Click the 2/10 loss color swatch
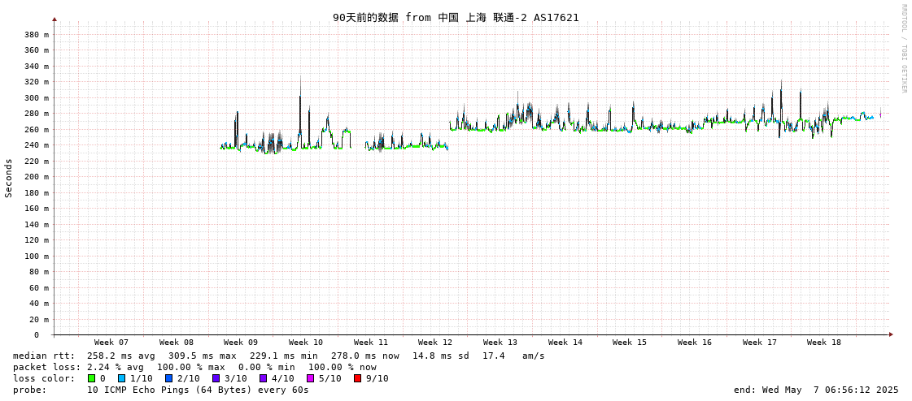 click(x=168, y=378)
